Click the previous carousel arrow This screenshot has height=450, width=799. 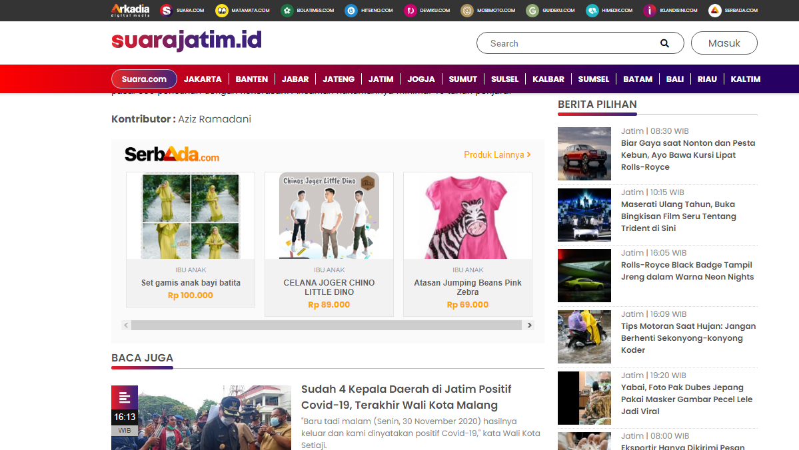[126, 325]
